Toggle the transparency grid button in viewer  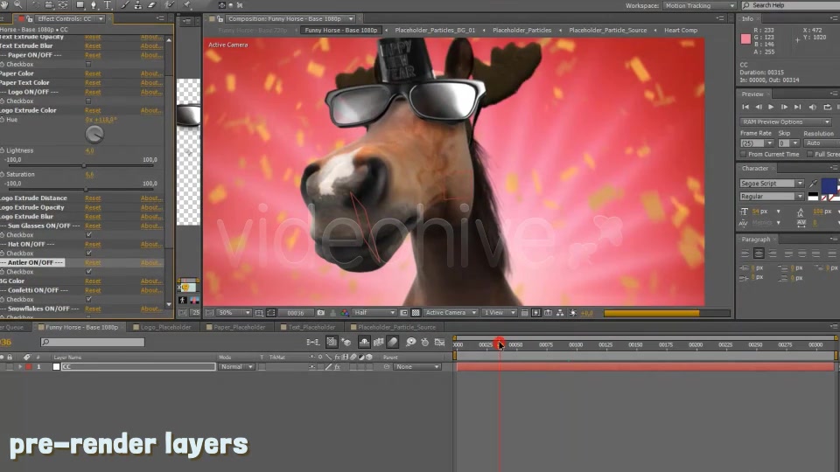point(415,313)
